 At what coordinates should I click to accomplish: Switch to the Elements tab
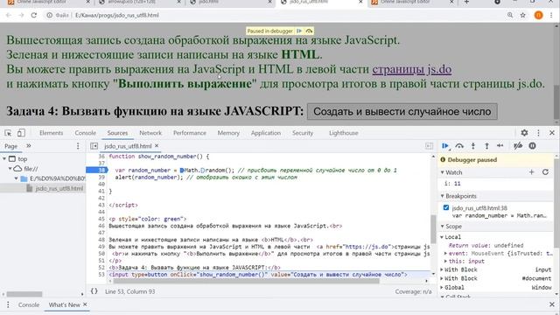[51, 133]
